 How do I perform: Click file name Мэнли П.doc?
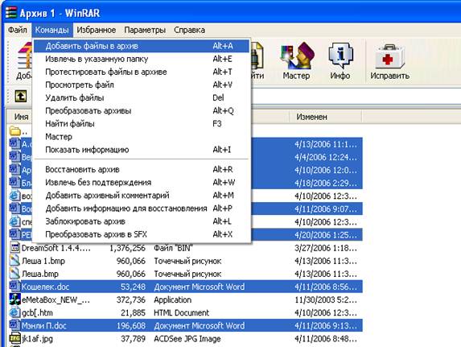pos(44,326)
